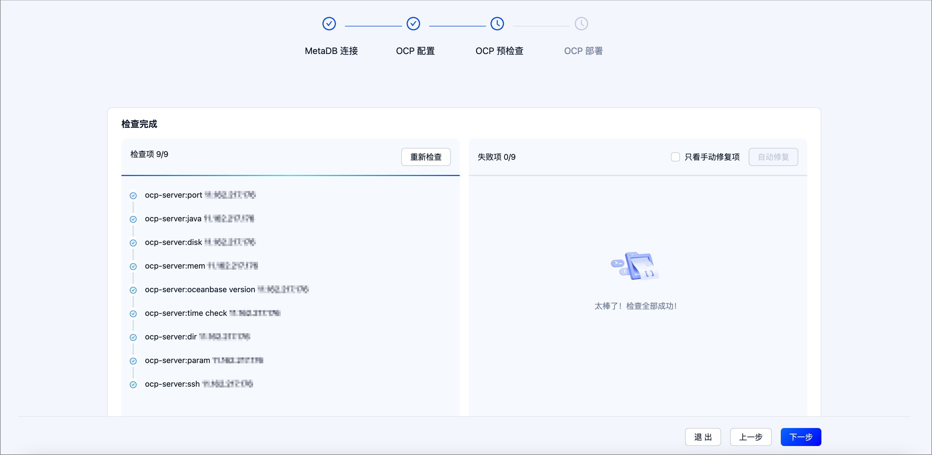Click the 太棒了！检查全部成功！ message
Viewport: 932px width, 455px height.
click(636, 306)
